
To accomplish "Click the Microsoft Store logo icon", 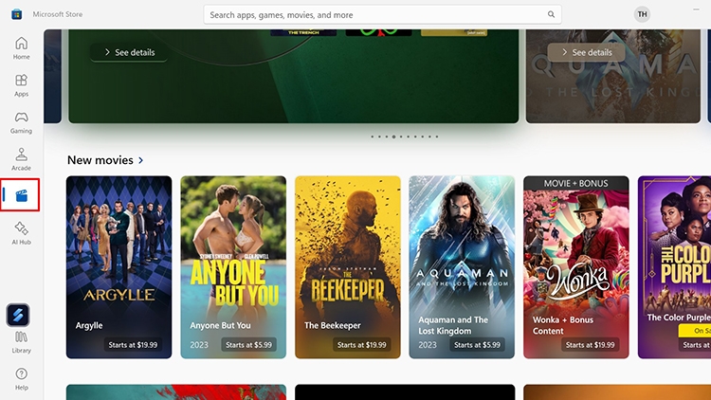I will tap(17, 14).
